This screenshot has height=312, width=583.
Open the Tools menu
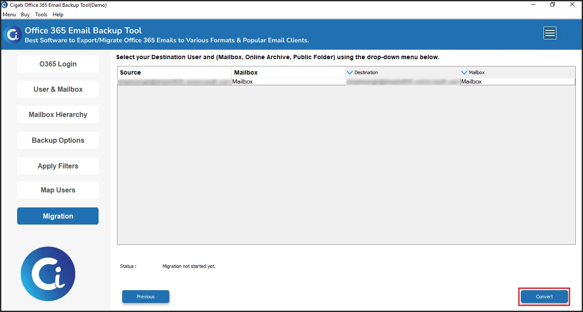[x=41, y=15]
